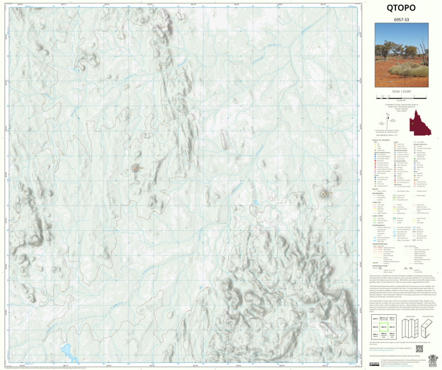This screenshot has width=442, height=370.
Task: Click the mountain peak marker at the map centre-left
Action: (135, 169)
